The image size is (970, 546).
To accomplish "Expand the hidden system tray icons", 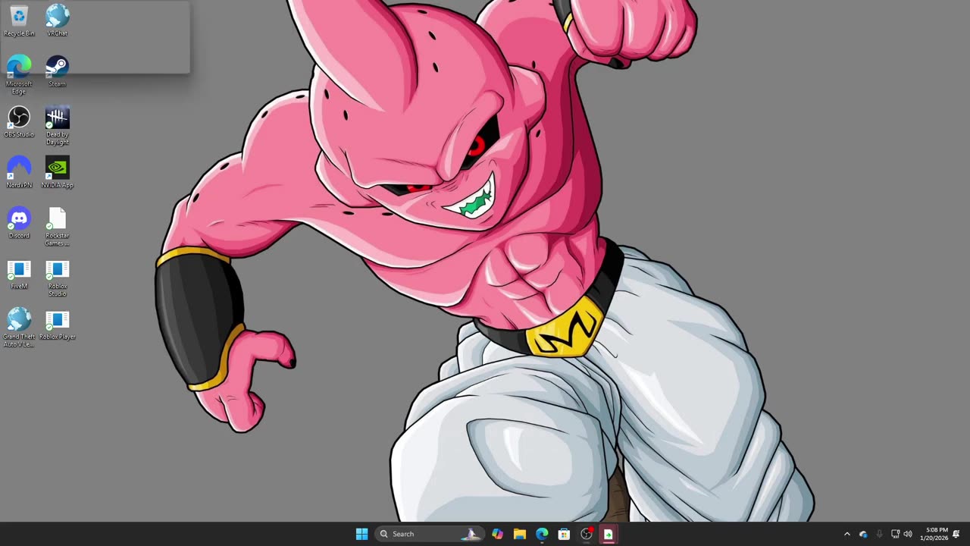I will pyautogui.click(x=847, y=534).
